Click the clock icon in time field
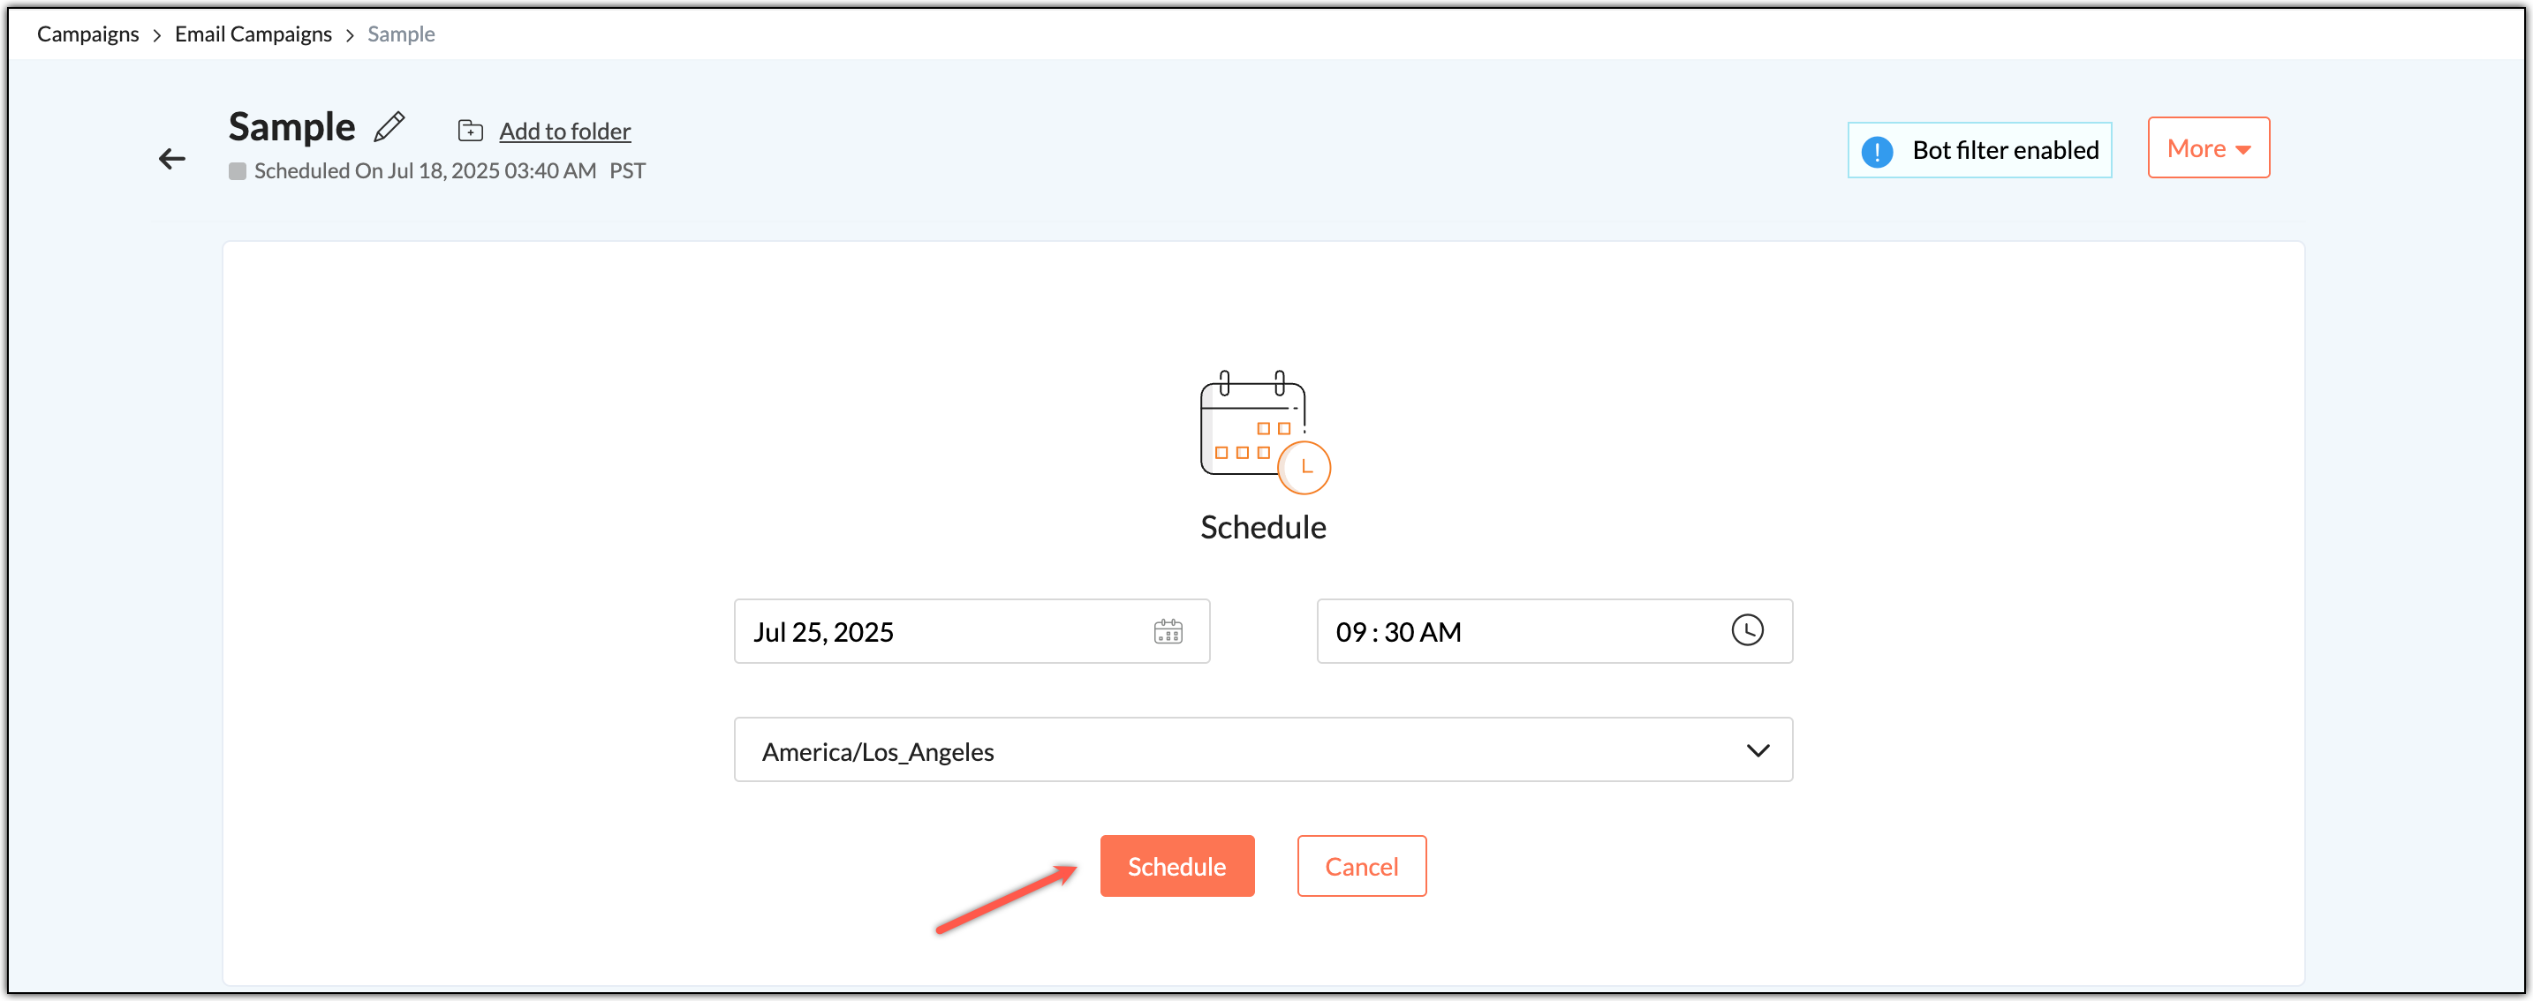 click(1746, 630)
